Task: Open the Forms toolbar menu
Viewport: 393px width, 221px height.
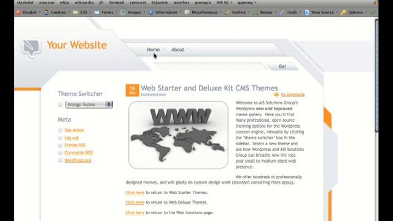Action: pos(106,12)
